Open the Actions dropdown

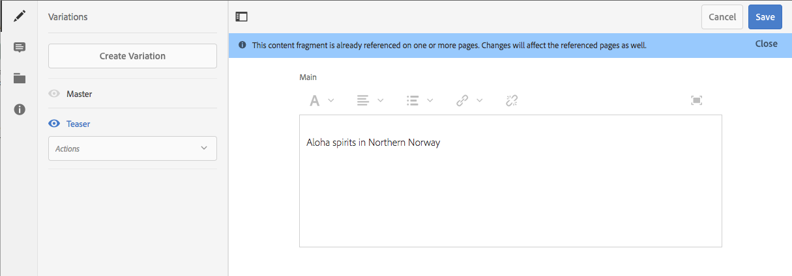pos(132,148)
